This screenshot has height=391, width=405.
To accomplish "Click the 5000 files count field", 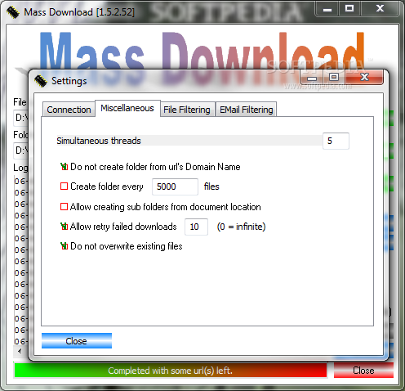I will coord(175,187).
